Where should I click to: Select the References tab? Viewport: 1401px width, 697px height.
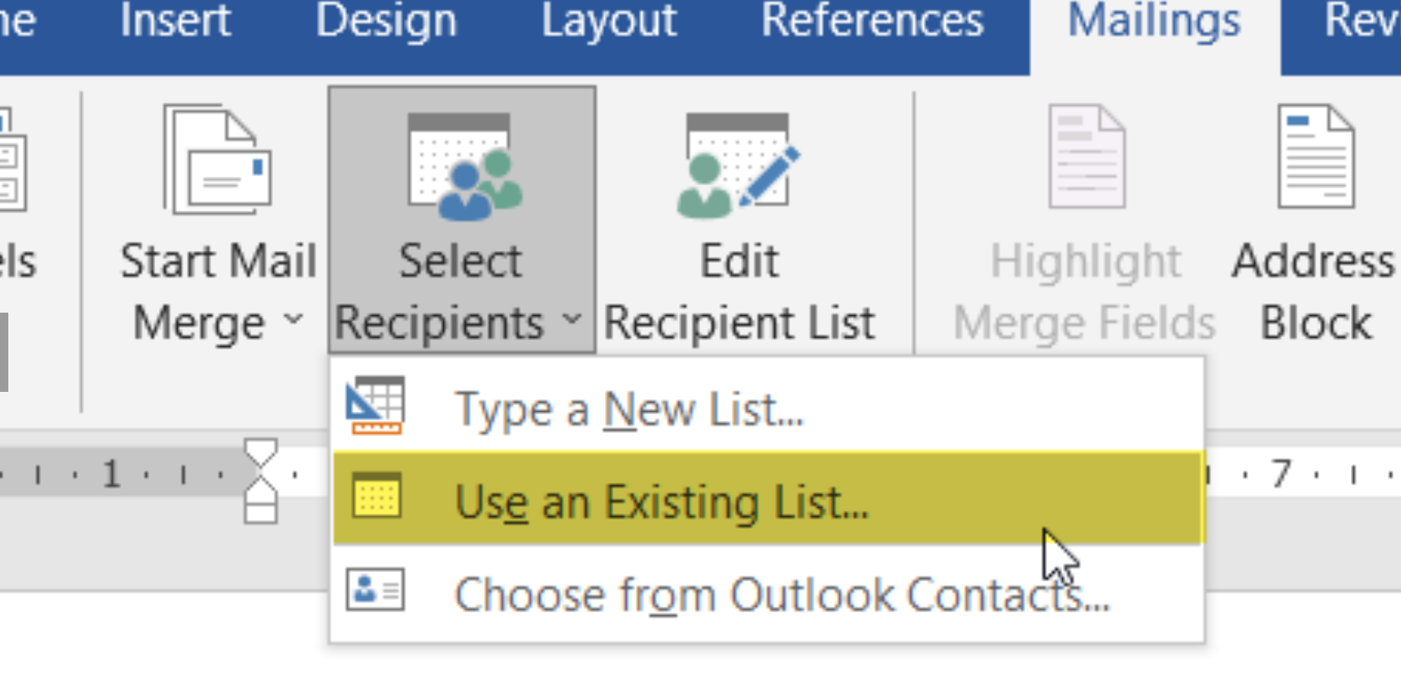click(x=872, y=22)
